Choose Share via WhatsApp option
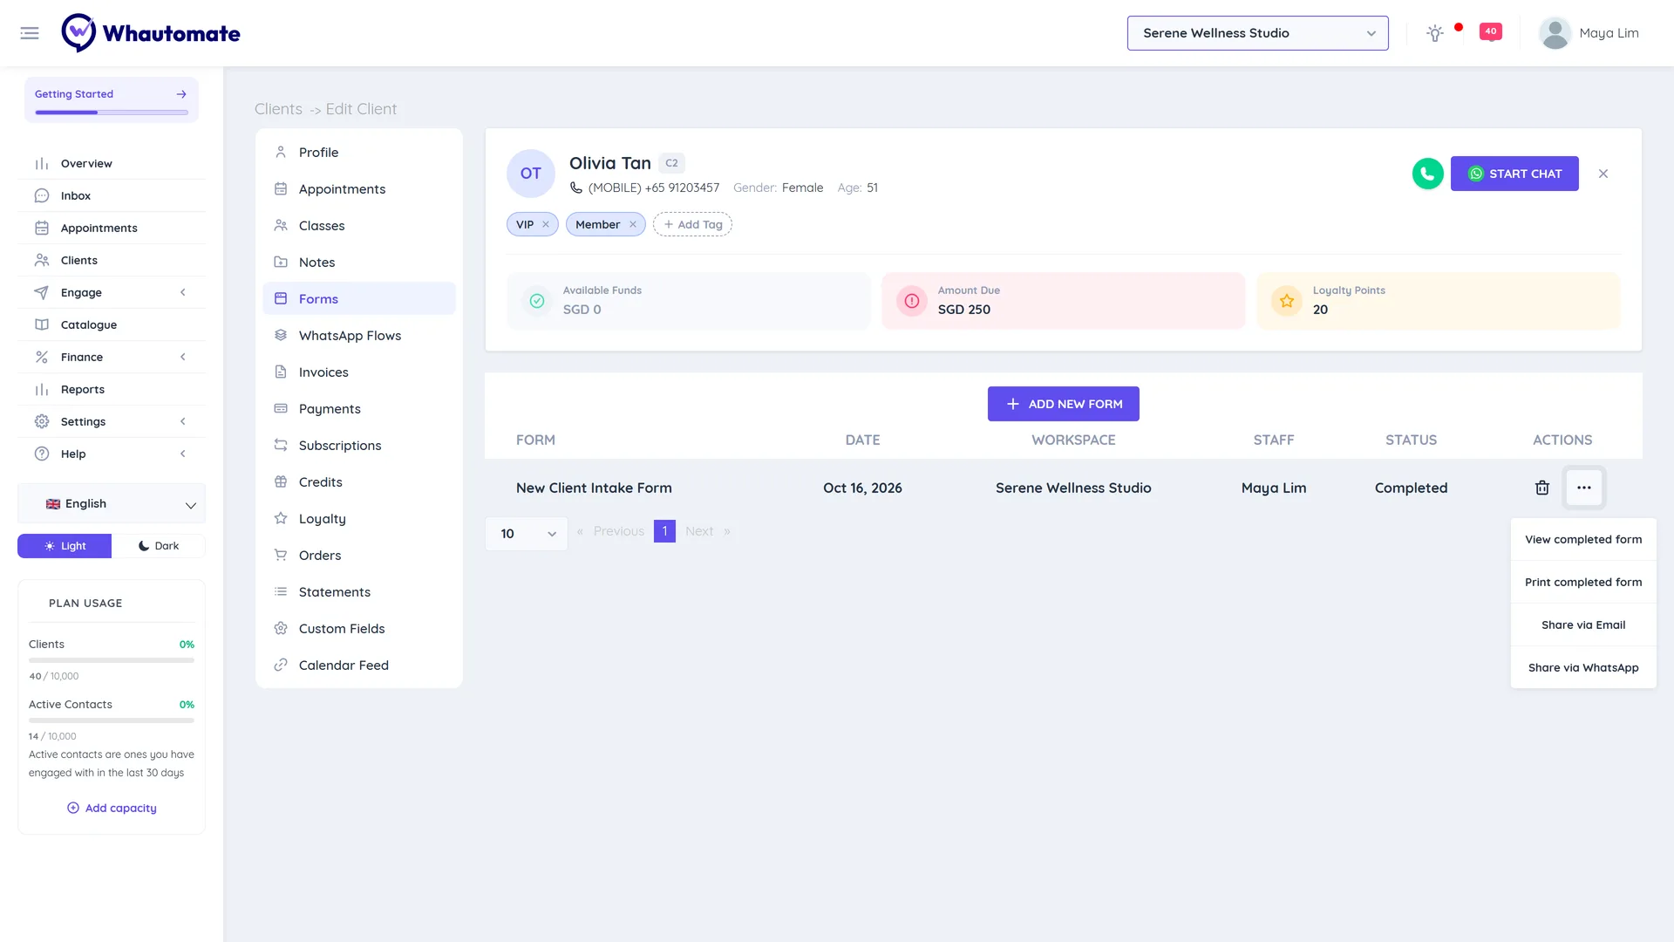Viewport: 1674px width, 942px height. [1583, 667]
